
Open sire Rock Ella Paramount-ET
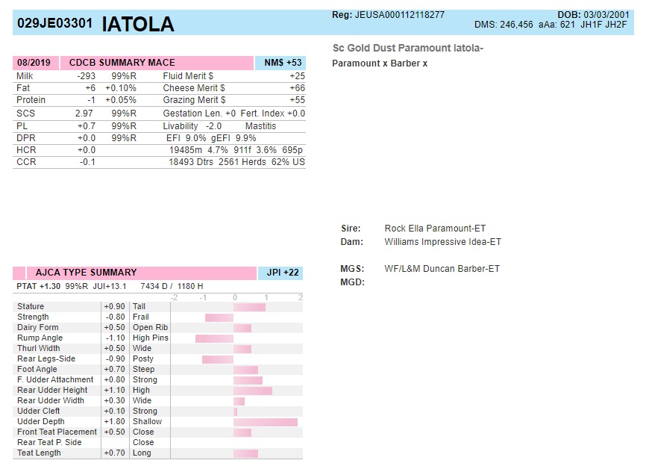(435, 229)
